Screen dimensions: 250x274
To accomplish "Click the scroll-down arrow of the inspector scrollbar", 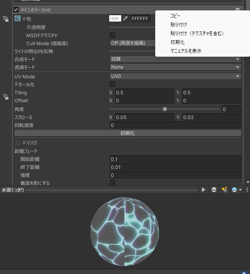I will tap(248, 182).
